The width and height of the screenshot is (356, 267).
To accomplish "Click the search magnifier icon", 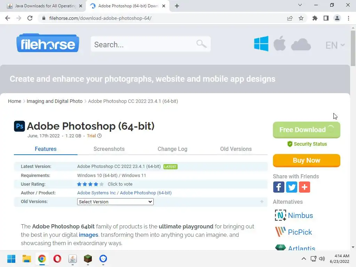I will pos(201,43).
